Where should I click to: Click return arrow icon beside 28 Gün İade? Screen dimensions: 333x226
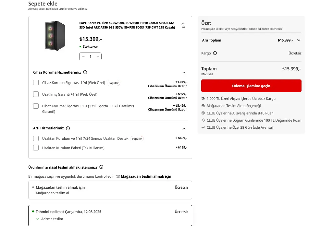203,127
